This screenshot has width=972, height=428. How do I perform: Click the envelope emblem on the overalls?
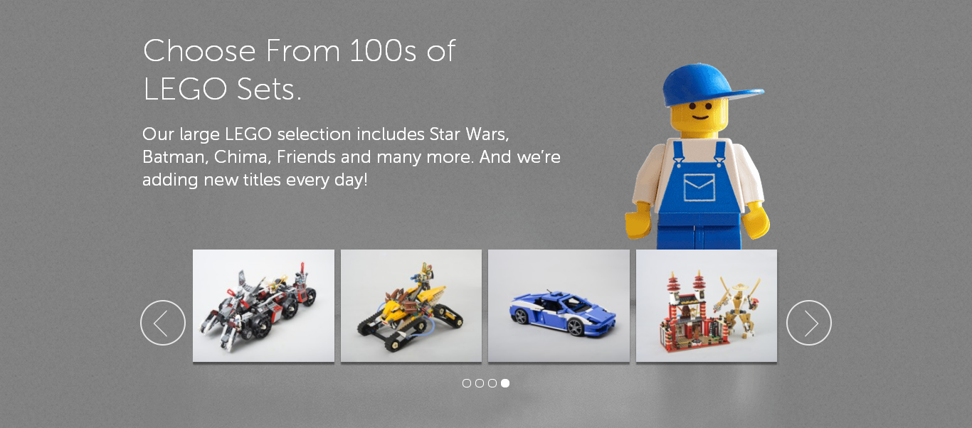[x=699, y=187]
